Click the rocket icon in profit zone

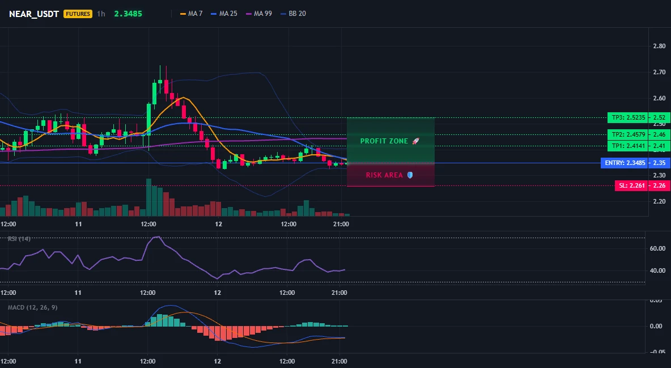click(415, 141)
